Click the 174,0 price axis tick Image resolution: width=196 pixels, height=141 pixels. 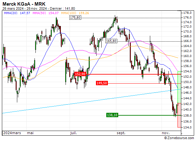pyautogui.click(x=188, y=22)
